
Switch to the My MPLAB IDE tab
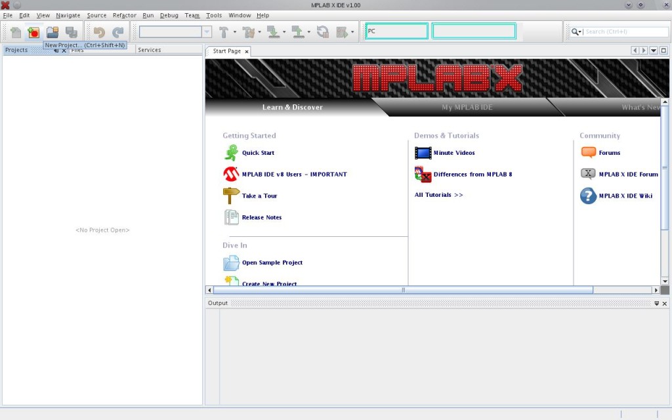[468, 106]
